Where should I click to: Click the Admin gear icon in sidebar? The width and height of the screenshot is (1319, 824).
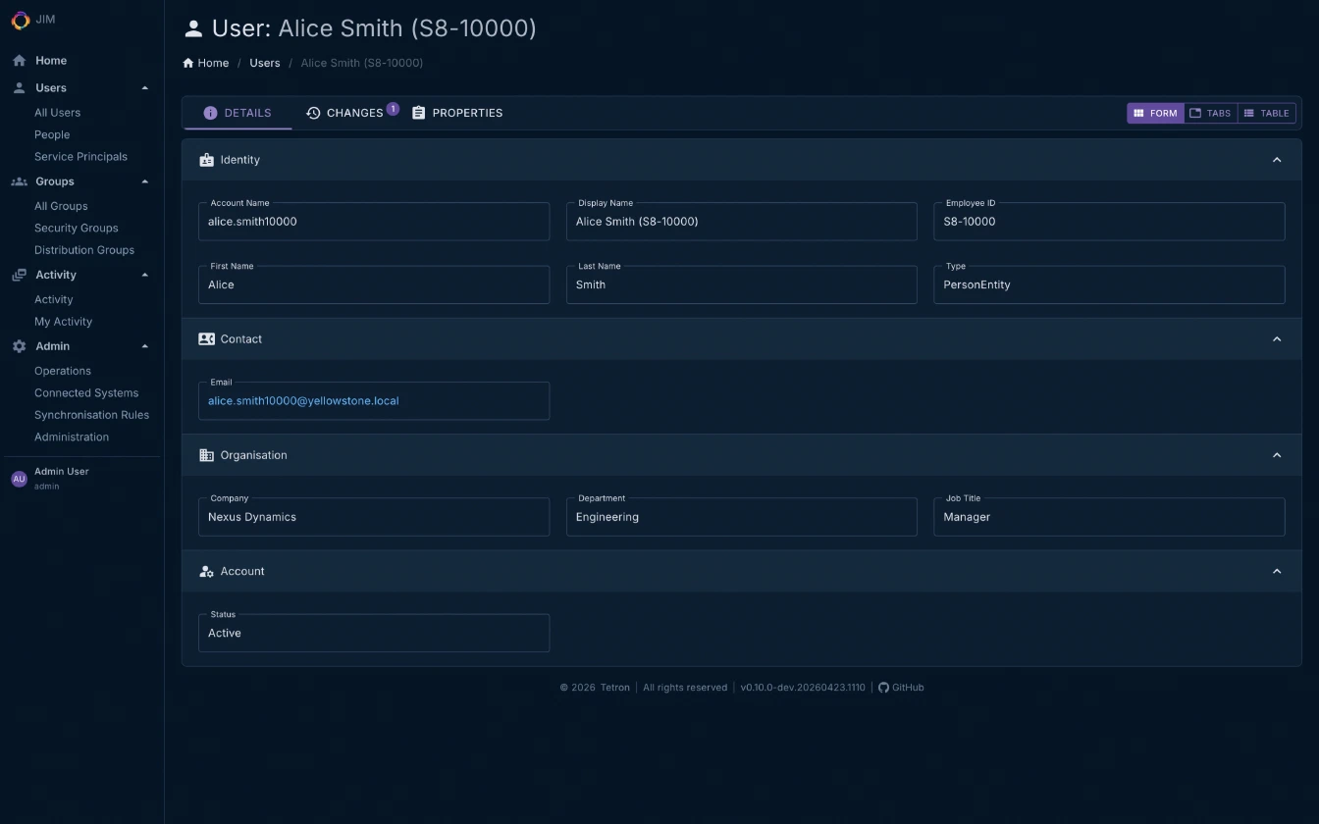click(17, 345)
